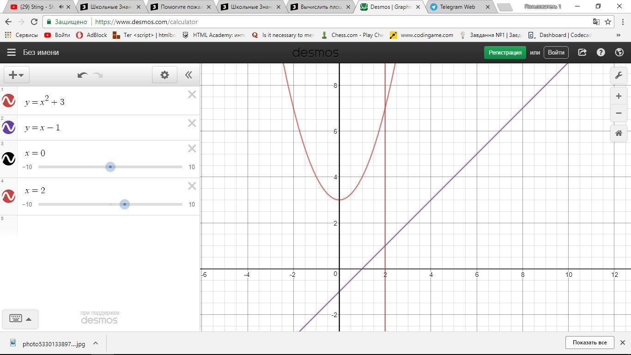Viewport: 631px width, 355px height.
Task: Share the graph
Action: [x=582, y=53]
